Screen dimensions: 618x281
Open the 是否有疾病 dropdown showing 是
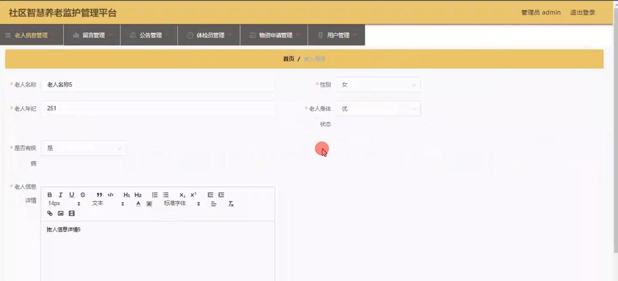84,148
